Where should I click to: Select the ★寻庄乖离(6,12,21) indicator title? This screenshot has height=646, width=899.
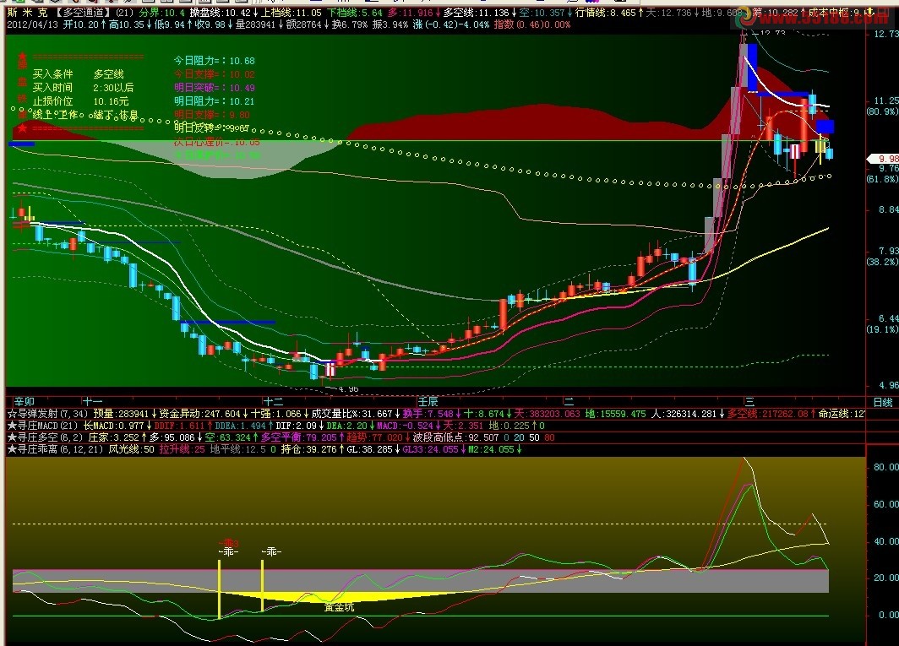[x=56, y=449]
